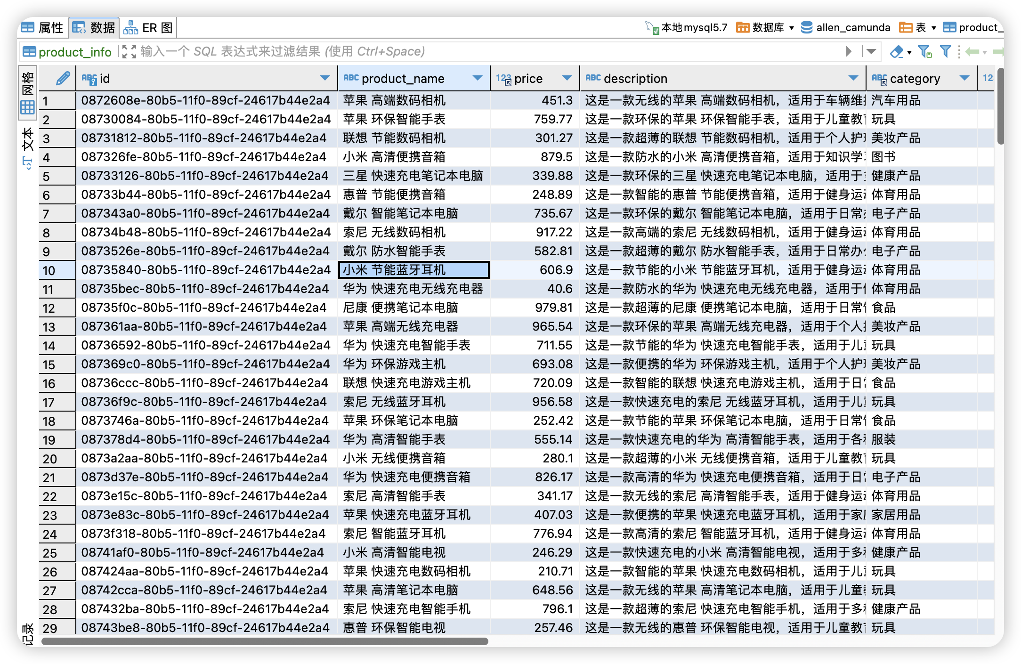Click the product_ table breadcrumb
This screenshot has width=1021, height=664.
(973, 28)
